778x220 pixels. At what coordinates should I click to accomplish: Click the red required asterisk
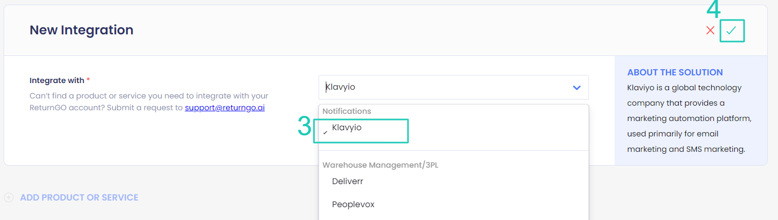[88, 81]
